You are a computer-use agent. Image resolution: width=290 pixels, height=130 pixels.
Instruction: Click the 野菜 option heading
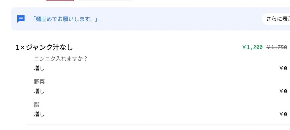(x=39, y=82)
